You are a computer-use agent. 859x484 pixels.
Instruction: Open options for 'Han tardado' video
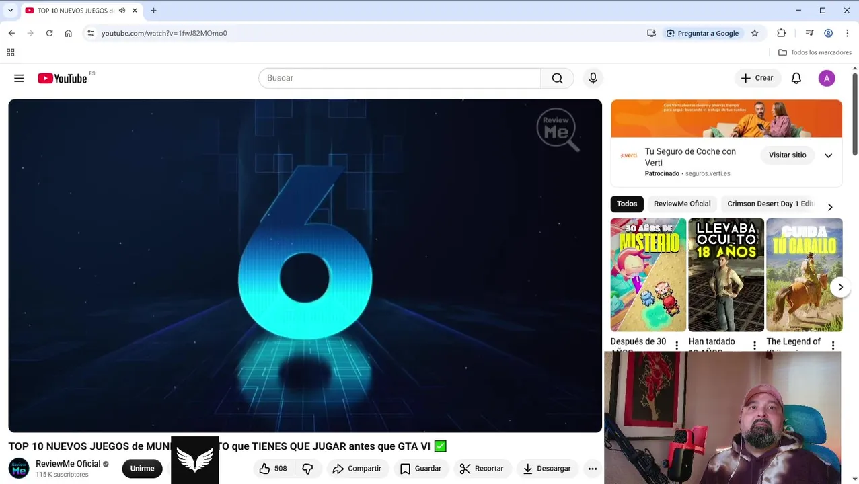(x=754, y=345)
